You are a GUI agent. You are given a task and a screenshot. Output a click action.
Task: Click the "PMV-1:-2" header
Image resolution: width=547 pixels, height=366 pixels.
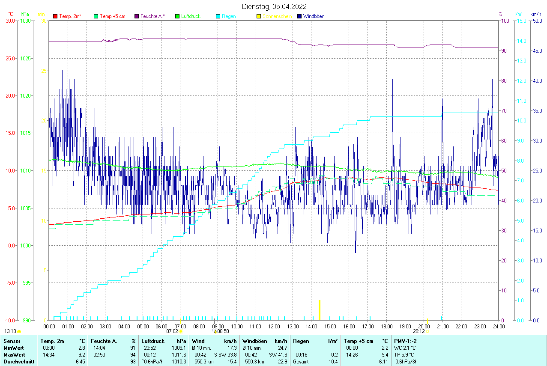pos(405,341)
